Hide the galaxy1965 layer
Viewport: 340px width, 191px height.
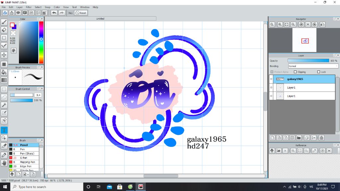point(271,79)
